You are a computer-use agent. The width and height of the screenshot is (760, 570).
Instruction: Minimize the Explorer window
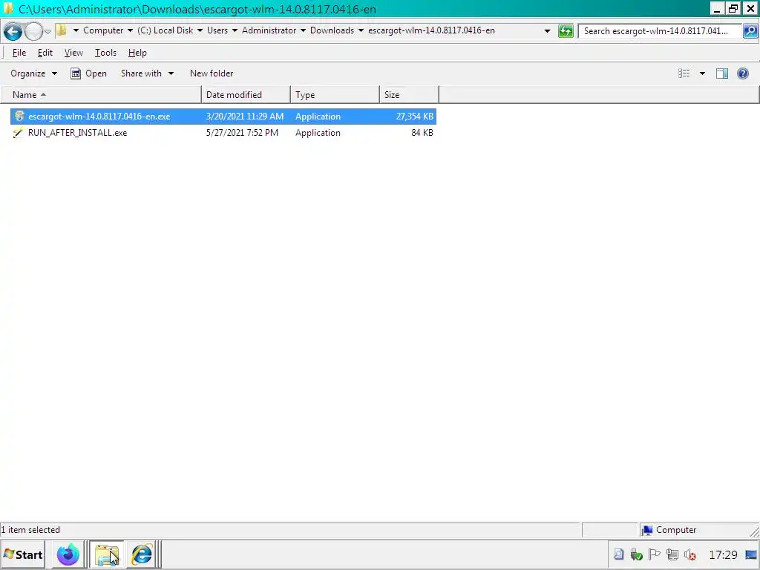tap(718, 9)
